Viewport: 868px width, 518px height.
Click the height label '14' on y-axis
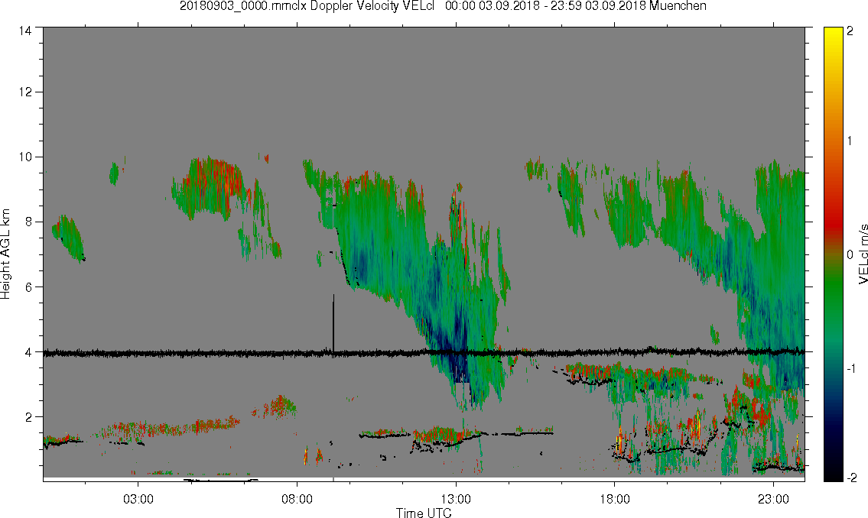(x=25, y=31)
